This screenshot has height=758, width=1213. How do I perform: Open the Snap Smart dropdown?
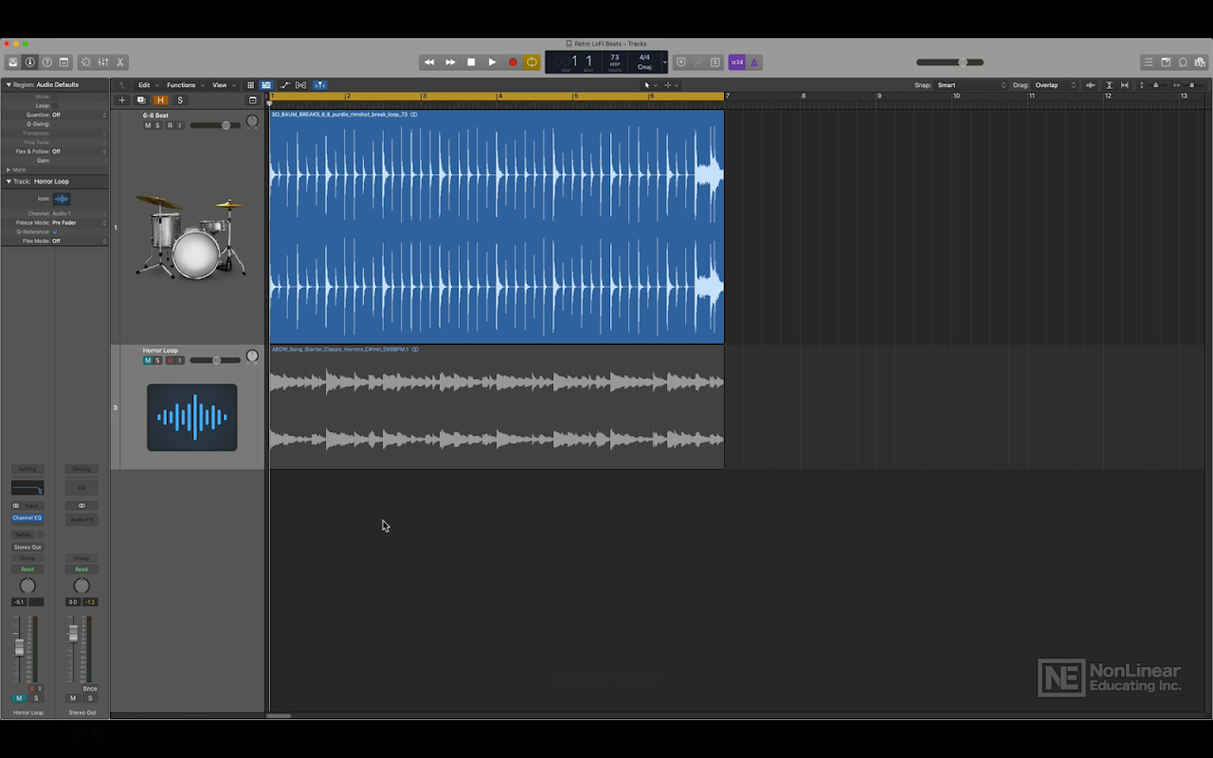click(x=971, y=85)
